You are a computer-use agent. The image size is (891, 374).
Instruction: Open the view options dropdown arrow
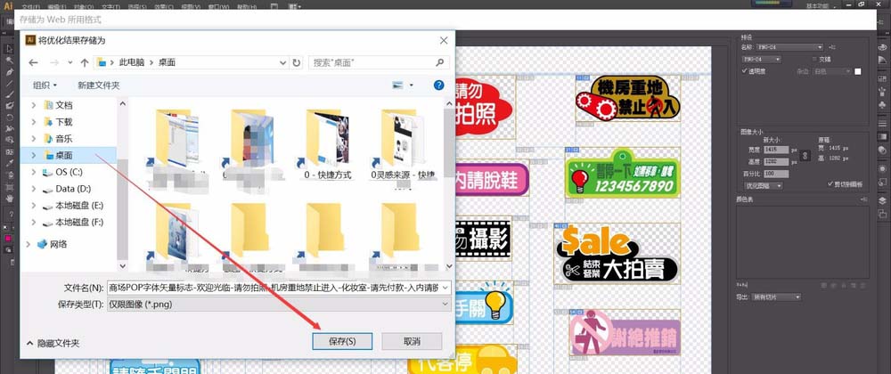coord(412,85)
